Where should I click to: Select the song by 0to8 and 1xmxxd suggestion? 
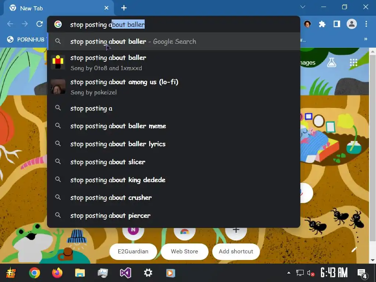pos(174,62)
